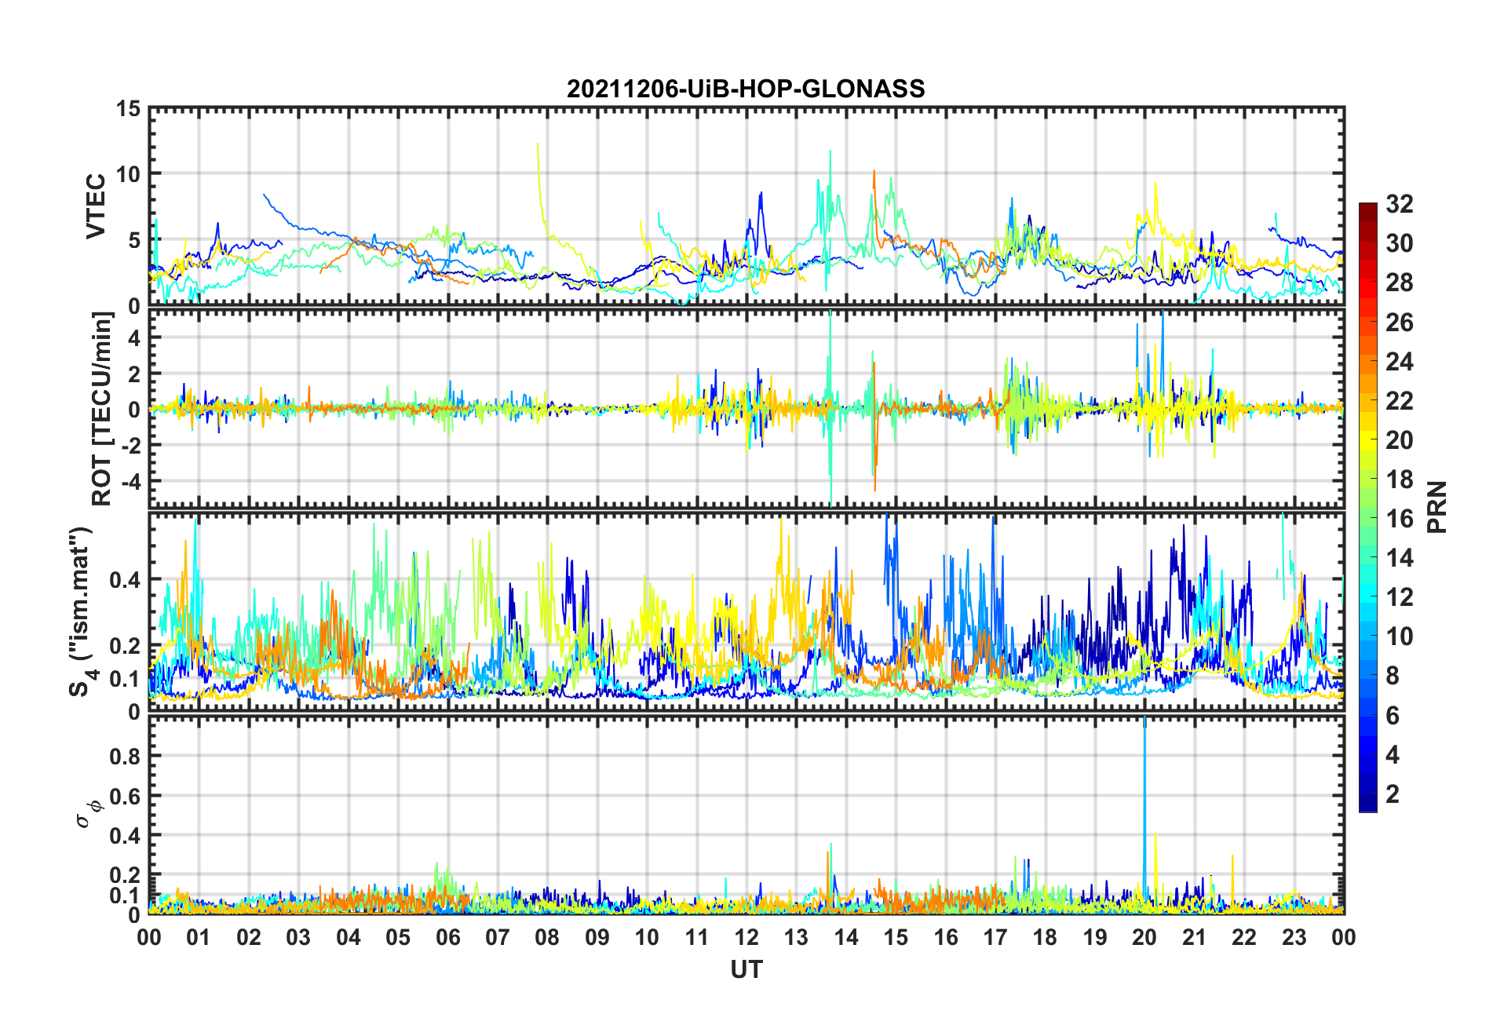Click the S4 ("ism.mat") y-axis label
Viewport: 1493px width, 1014px height.
click(x=82, y=611)
